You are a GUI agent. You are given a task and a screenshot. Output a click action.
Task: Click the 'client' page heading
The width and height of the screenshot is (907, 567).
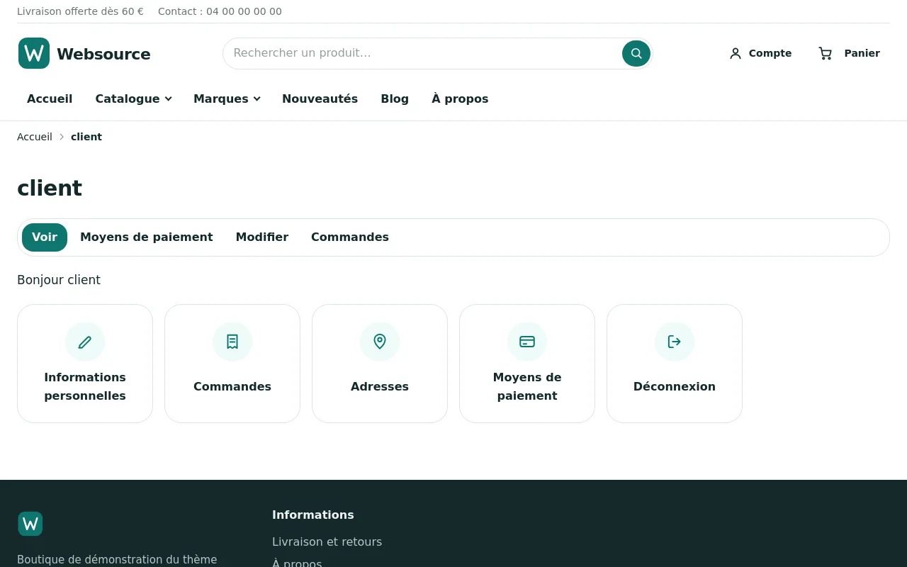coord(50,188)
